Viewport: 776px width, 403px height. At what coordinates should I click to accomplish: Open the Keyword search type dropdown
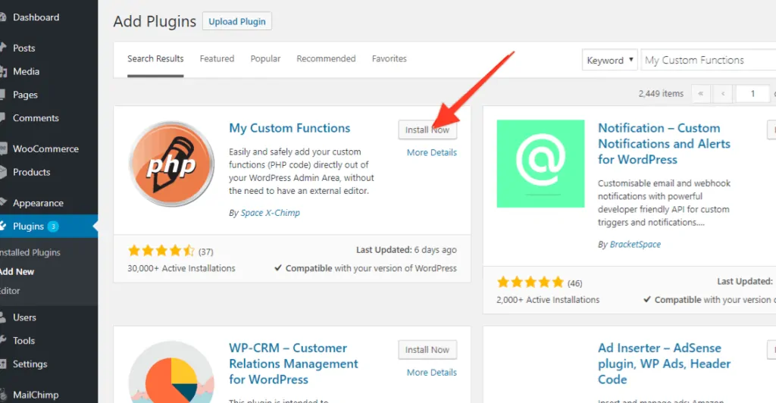[610, 60]
